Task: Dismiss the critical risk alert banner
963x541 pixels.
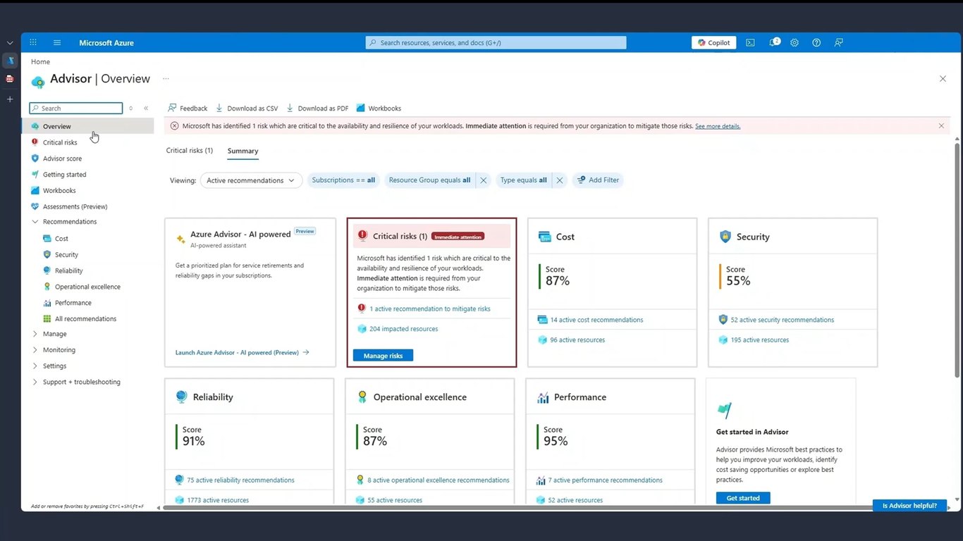Action: (x=941, y=126)
